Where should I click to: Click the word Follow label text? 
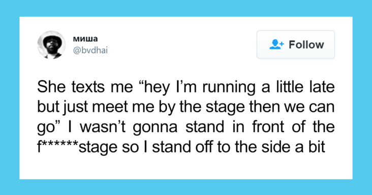306,45
